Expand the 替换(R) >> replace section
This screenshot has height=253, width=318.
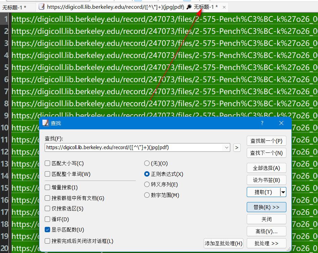coord(266,207)
